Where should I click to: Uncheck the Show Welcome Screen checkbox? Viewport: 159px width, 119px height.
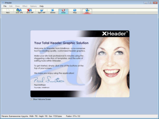pos(32,99)
